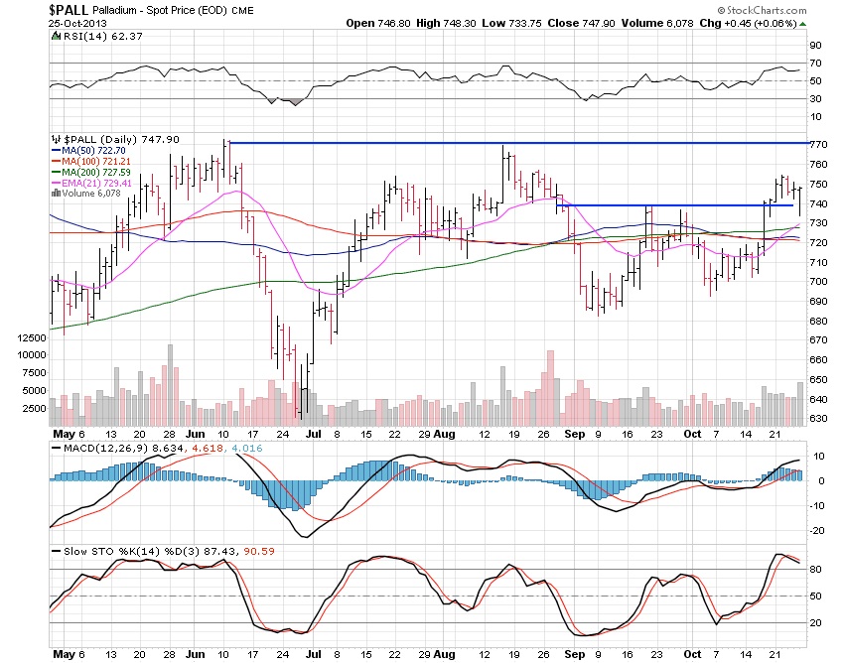The image size is (844, 663).
Task: Click the volume bars icon in legend
Action: (56, 194)
